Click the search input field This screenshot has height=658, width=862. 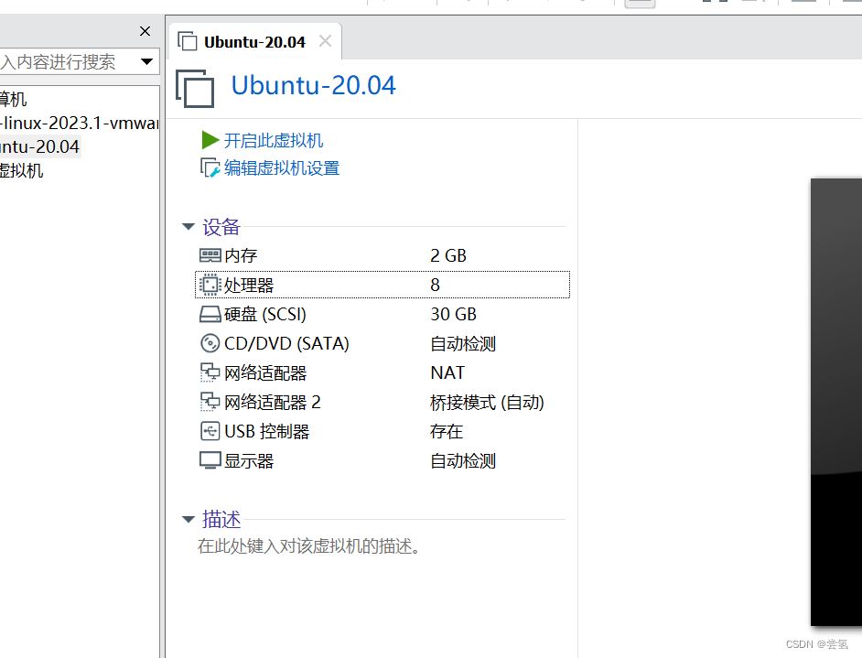pyautogui.click(x=64, y=62)
